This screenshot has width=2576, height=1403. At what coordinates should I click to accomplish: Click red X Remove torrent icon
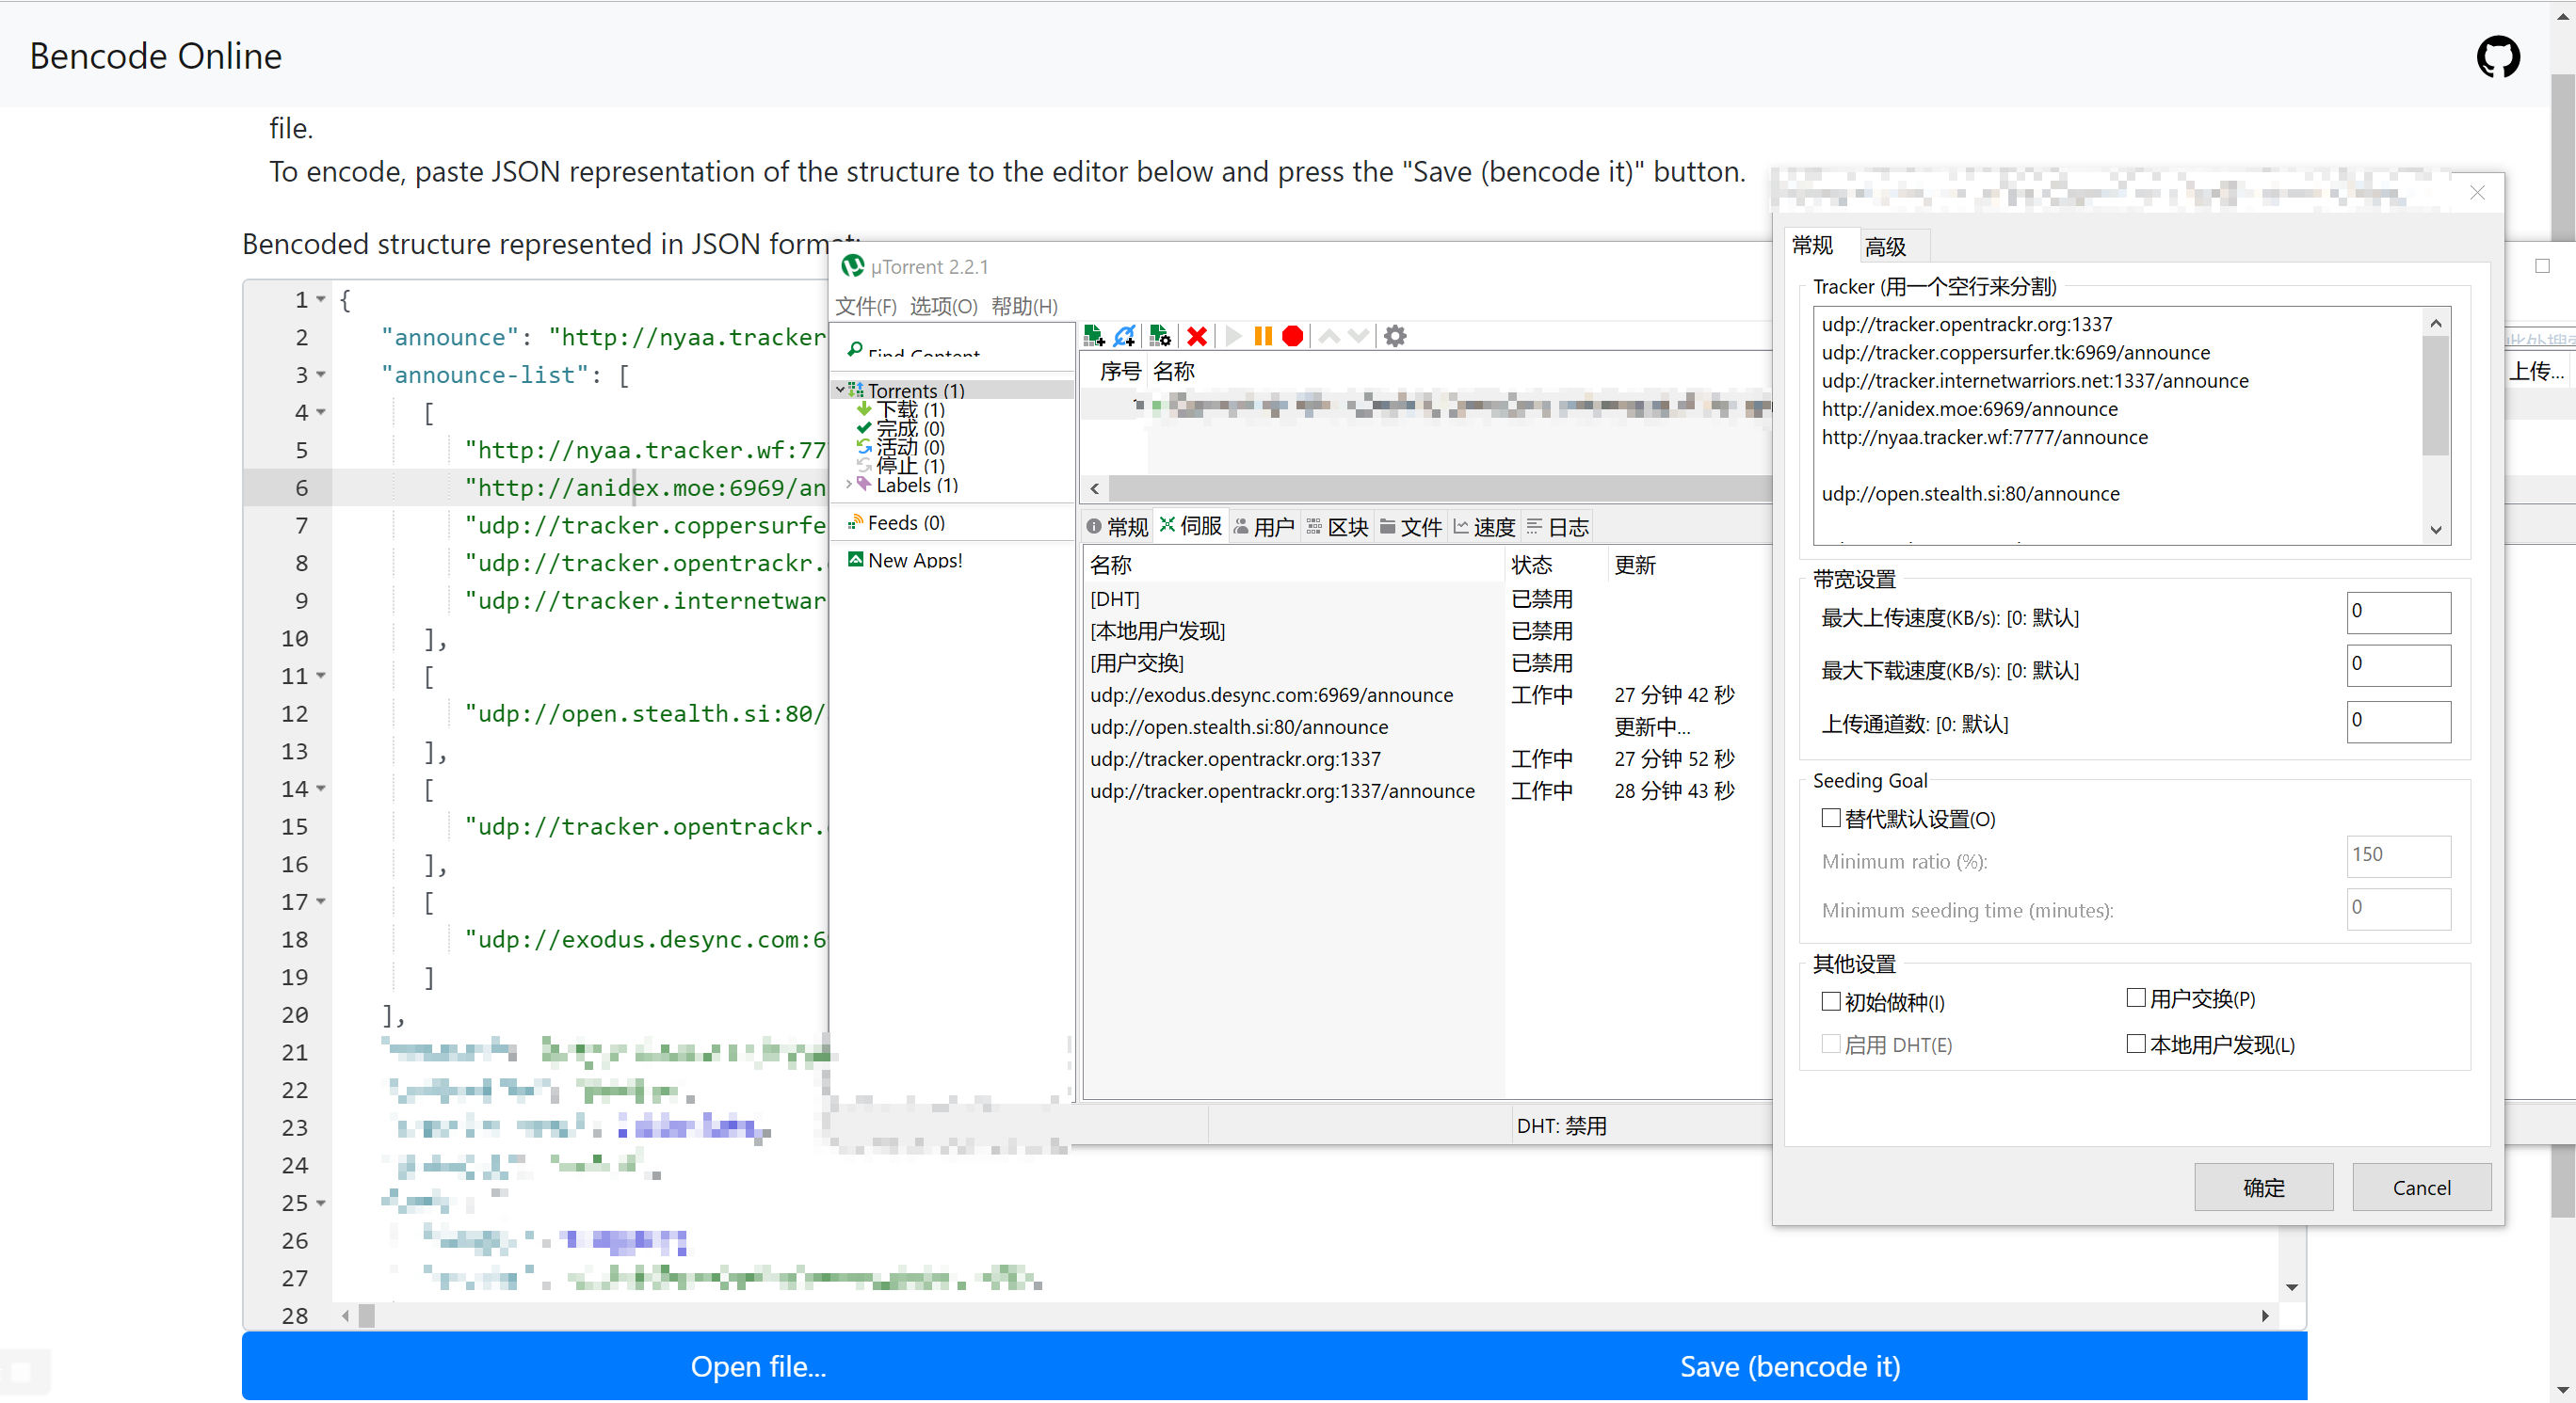coord(1197,336)
